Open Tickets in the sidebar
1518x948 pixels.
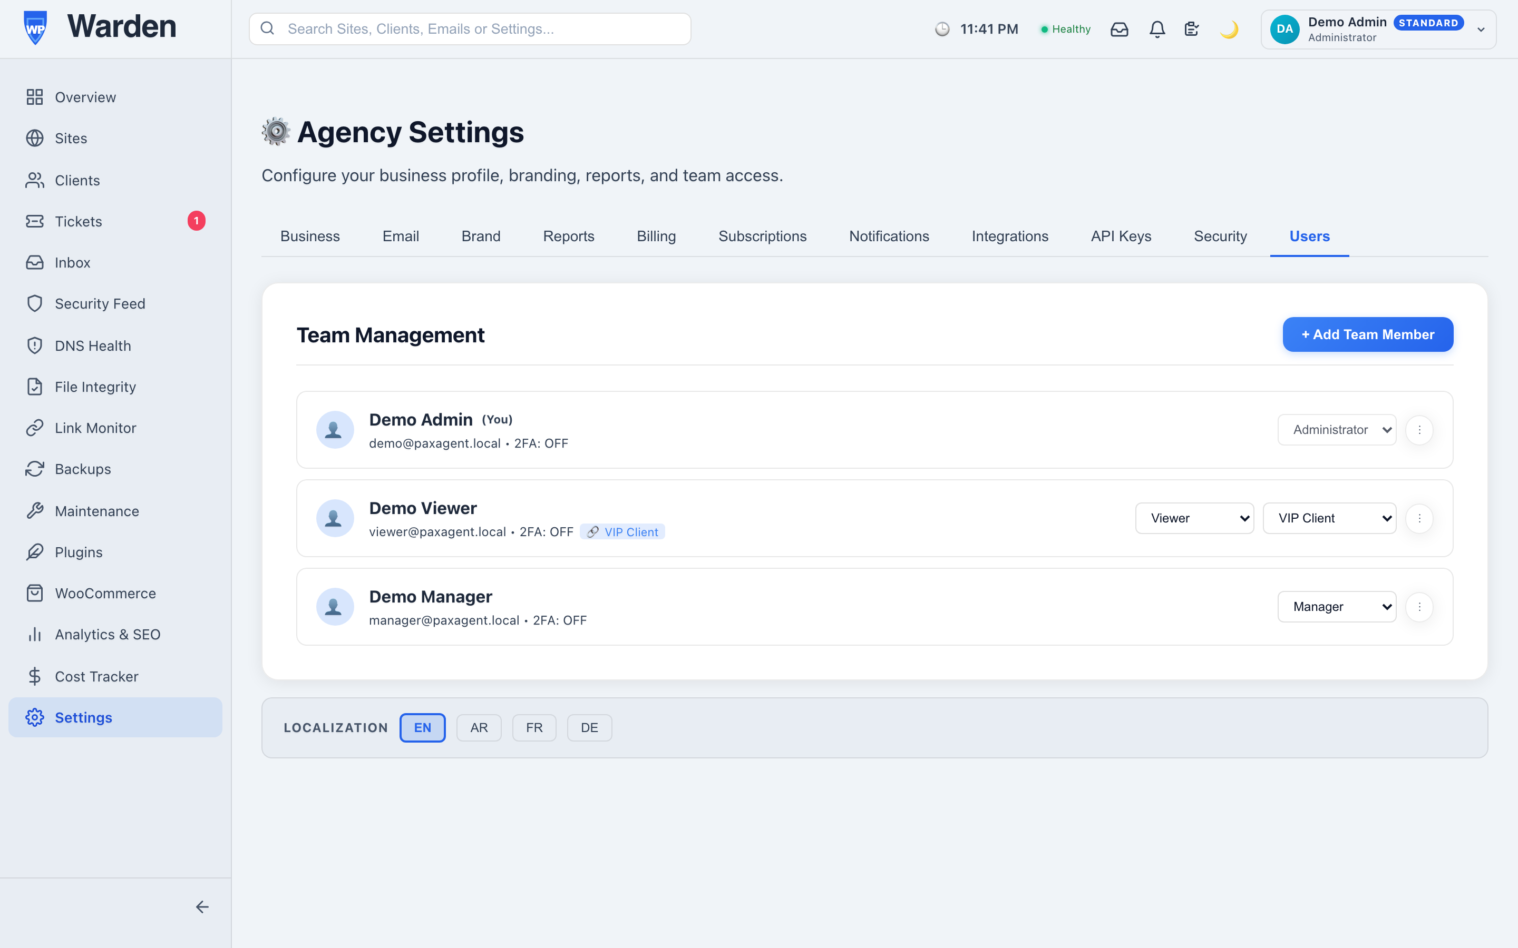pyautogui.click(x=115, y=221)
